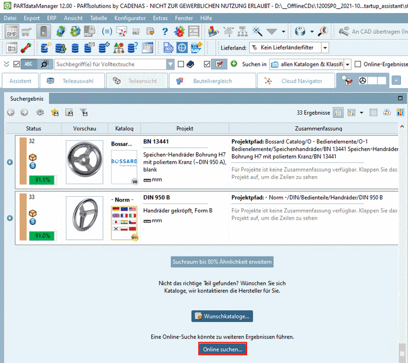Click the 91.1% similarity bar
The height and width of the screenshot is (363, 408).
[x=42, y=180]
